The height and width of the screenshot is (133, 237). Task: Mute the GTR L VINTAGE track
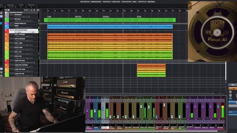click(11, 34)
